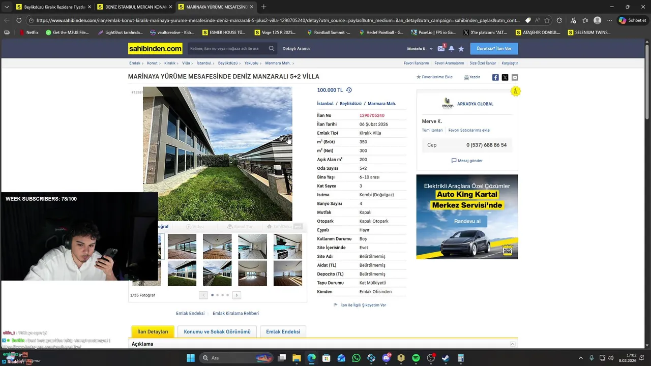The image size is (651, 366).
Task: Open Microsoft Store from taskbar
Action: (326, 358)
